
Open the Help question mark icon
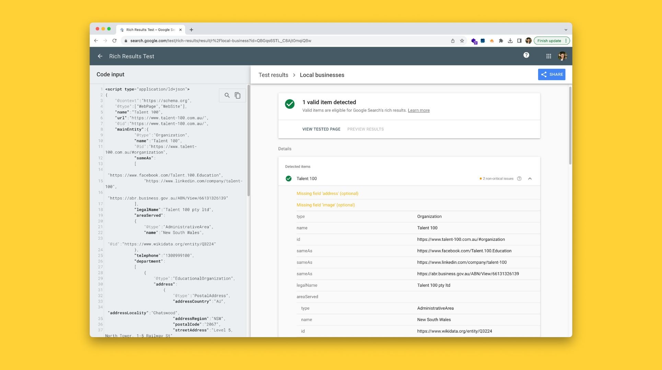point(526,55)
